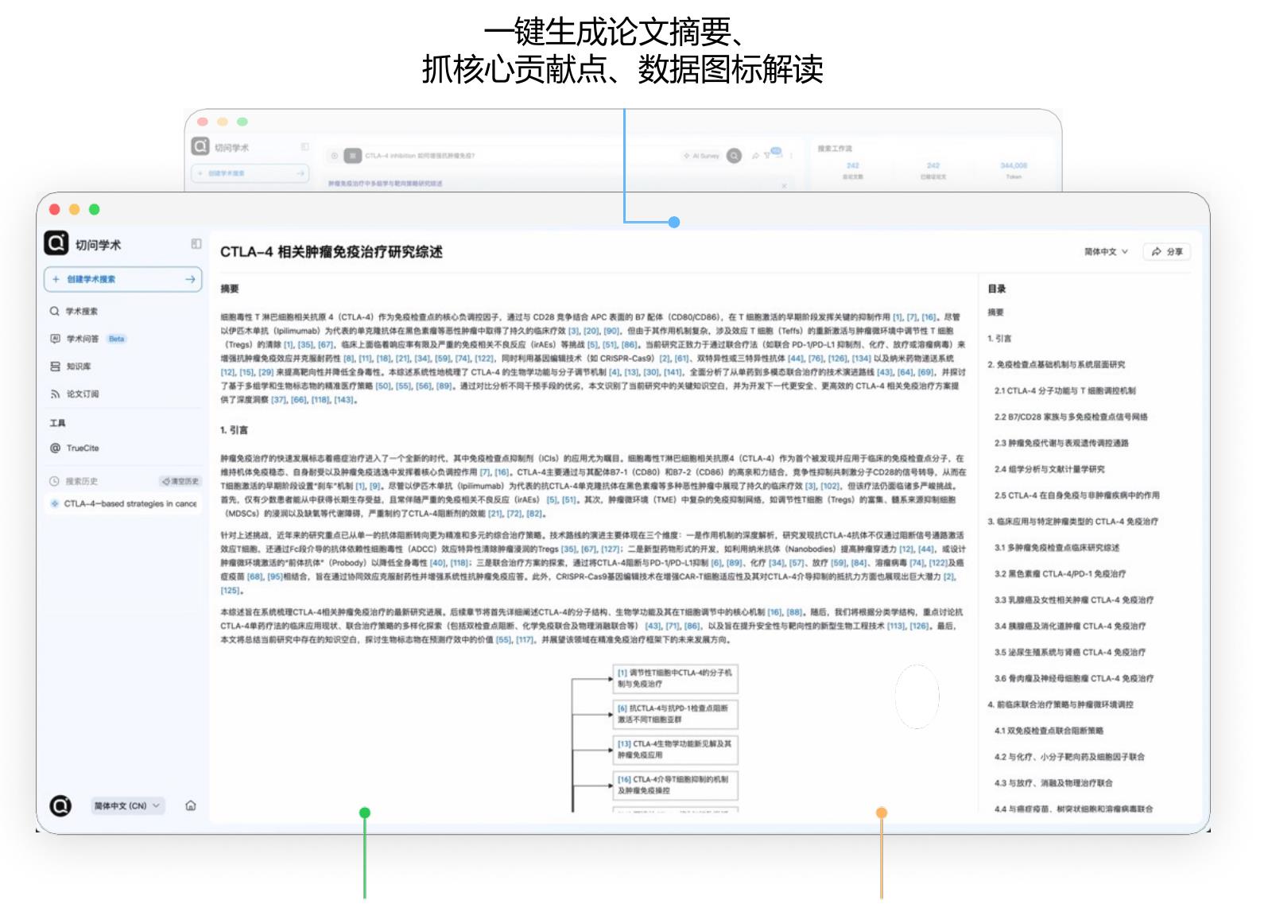
Task: Go to section 3.1 多肿瘤免疫检查点临床研究综述
Action: [x=1057, y=548]
